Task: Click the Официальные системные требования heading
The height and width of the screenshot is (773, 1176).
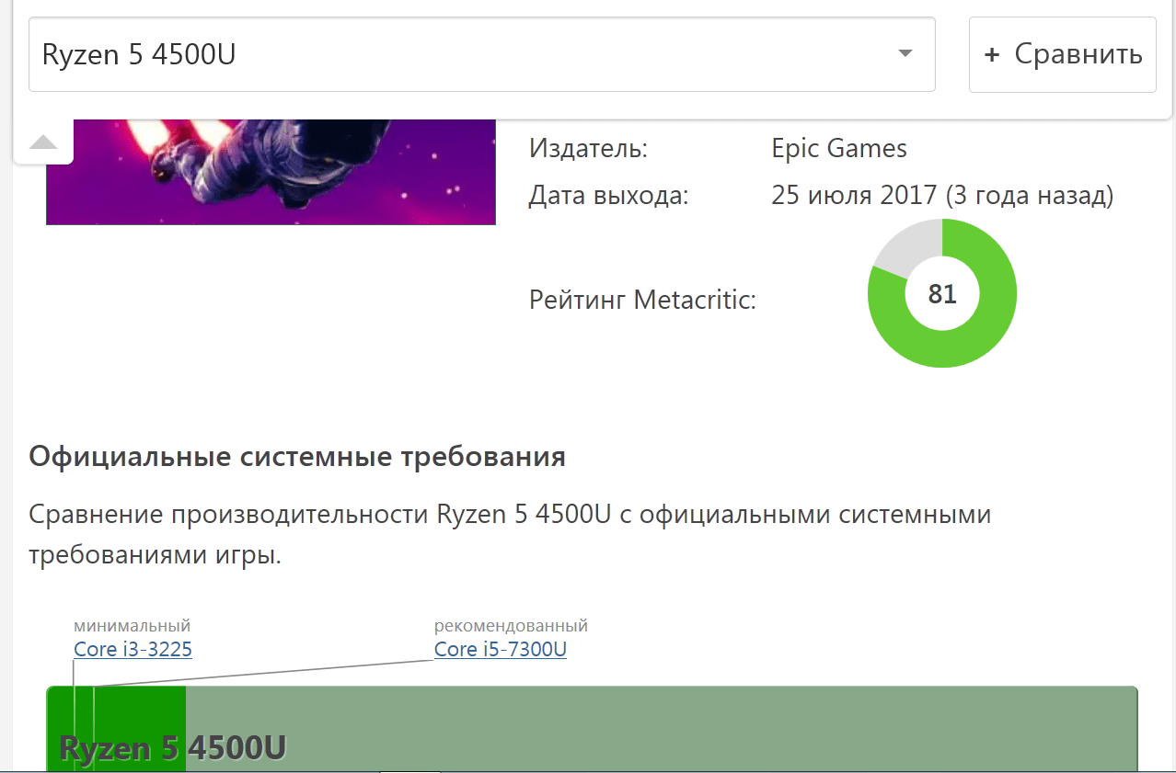Action: [297, 456]
